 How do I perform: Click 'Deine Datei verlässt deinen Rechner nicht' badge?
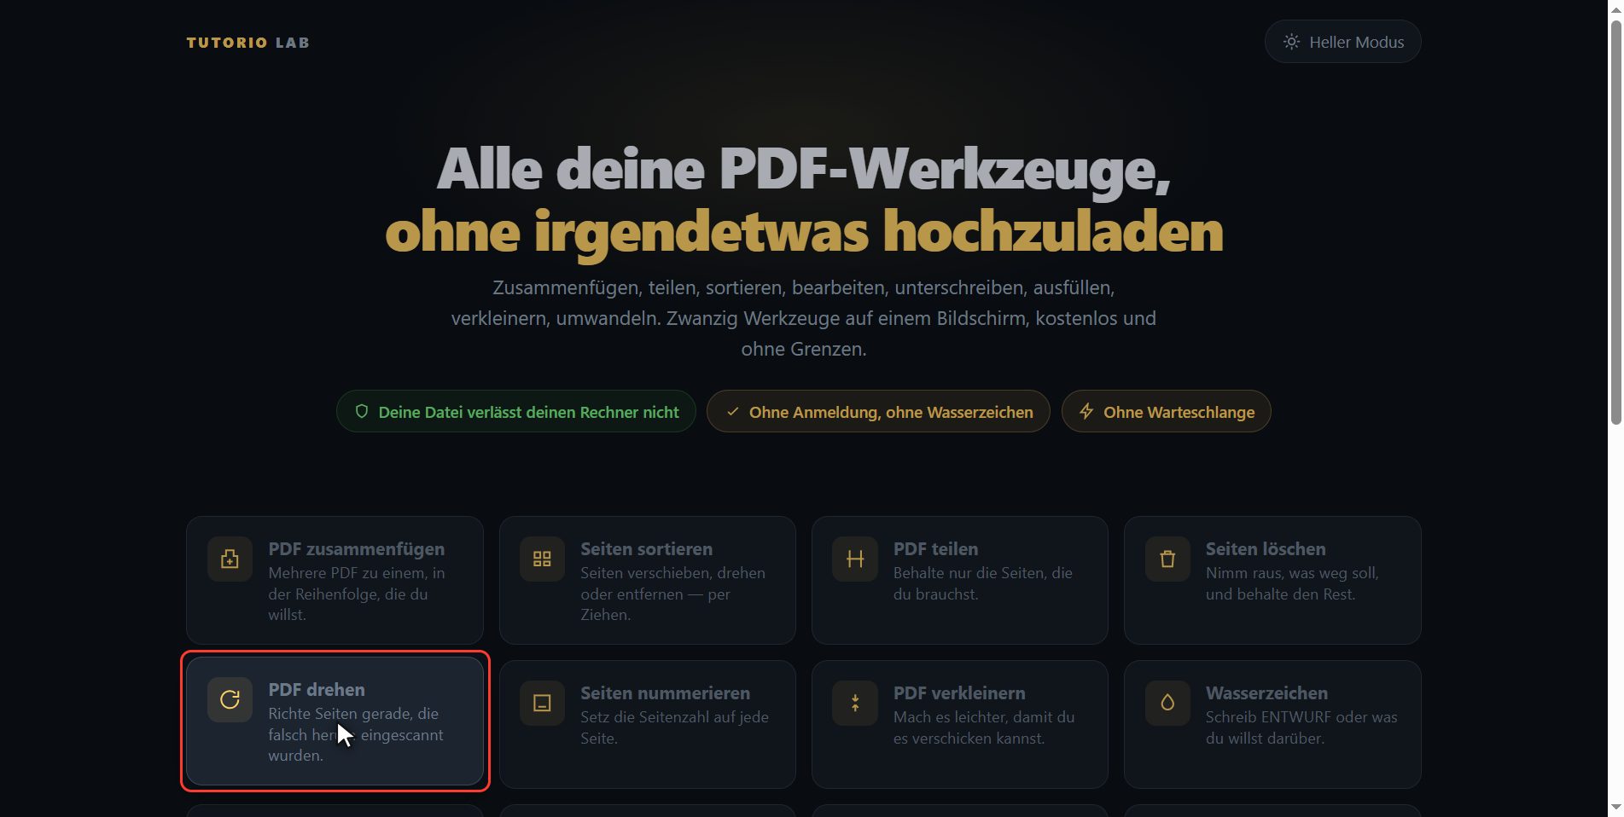coord(515,412)
